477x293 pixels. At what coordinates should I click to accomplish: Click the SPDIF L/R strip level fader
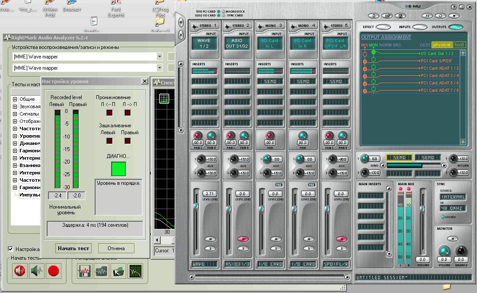pos(328,209)
